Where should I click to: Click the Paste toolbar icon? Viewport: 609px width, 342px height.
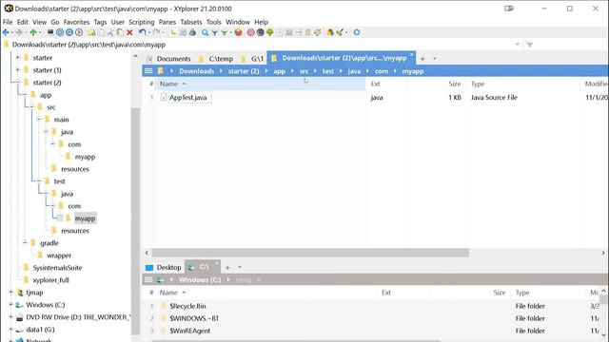121,32
